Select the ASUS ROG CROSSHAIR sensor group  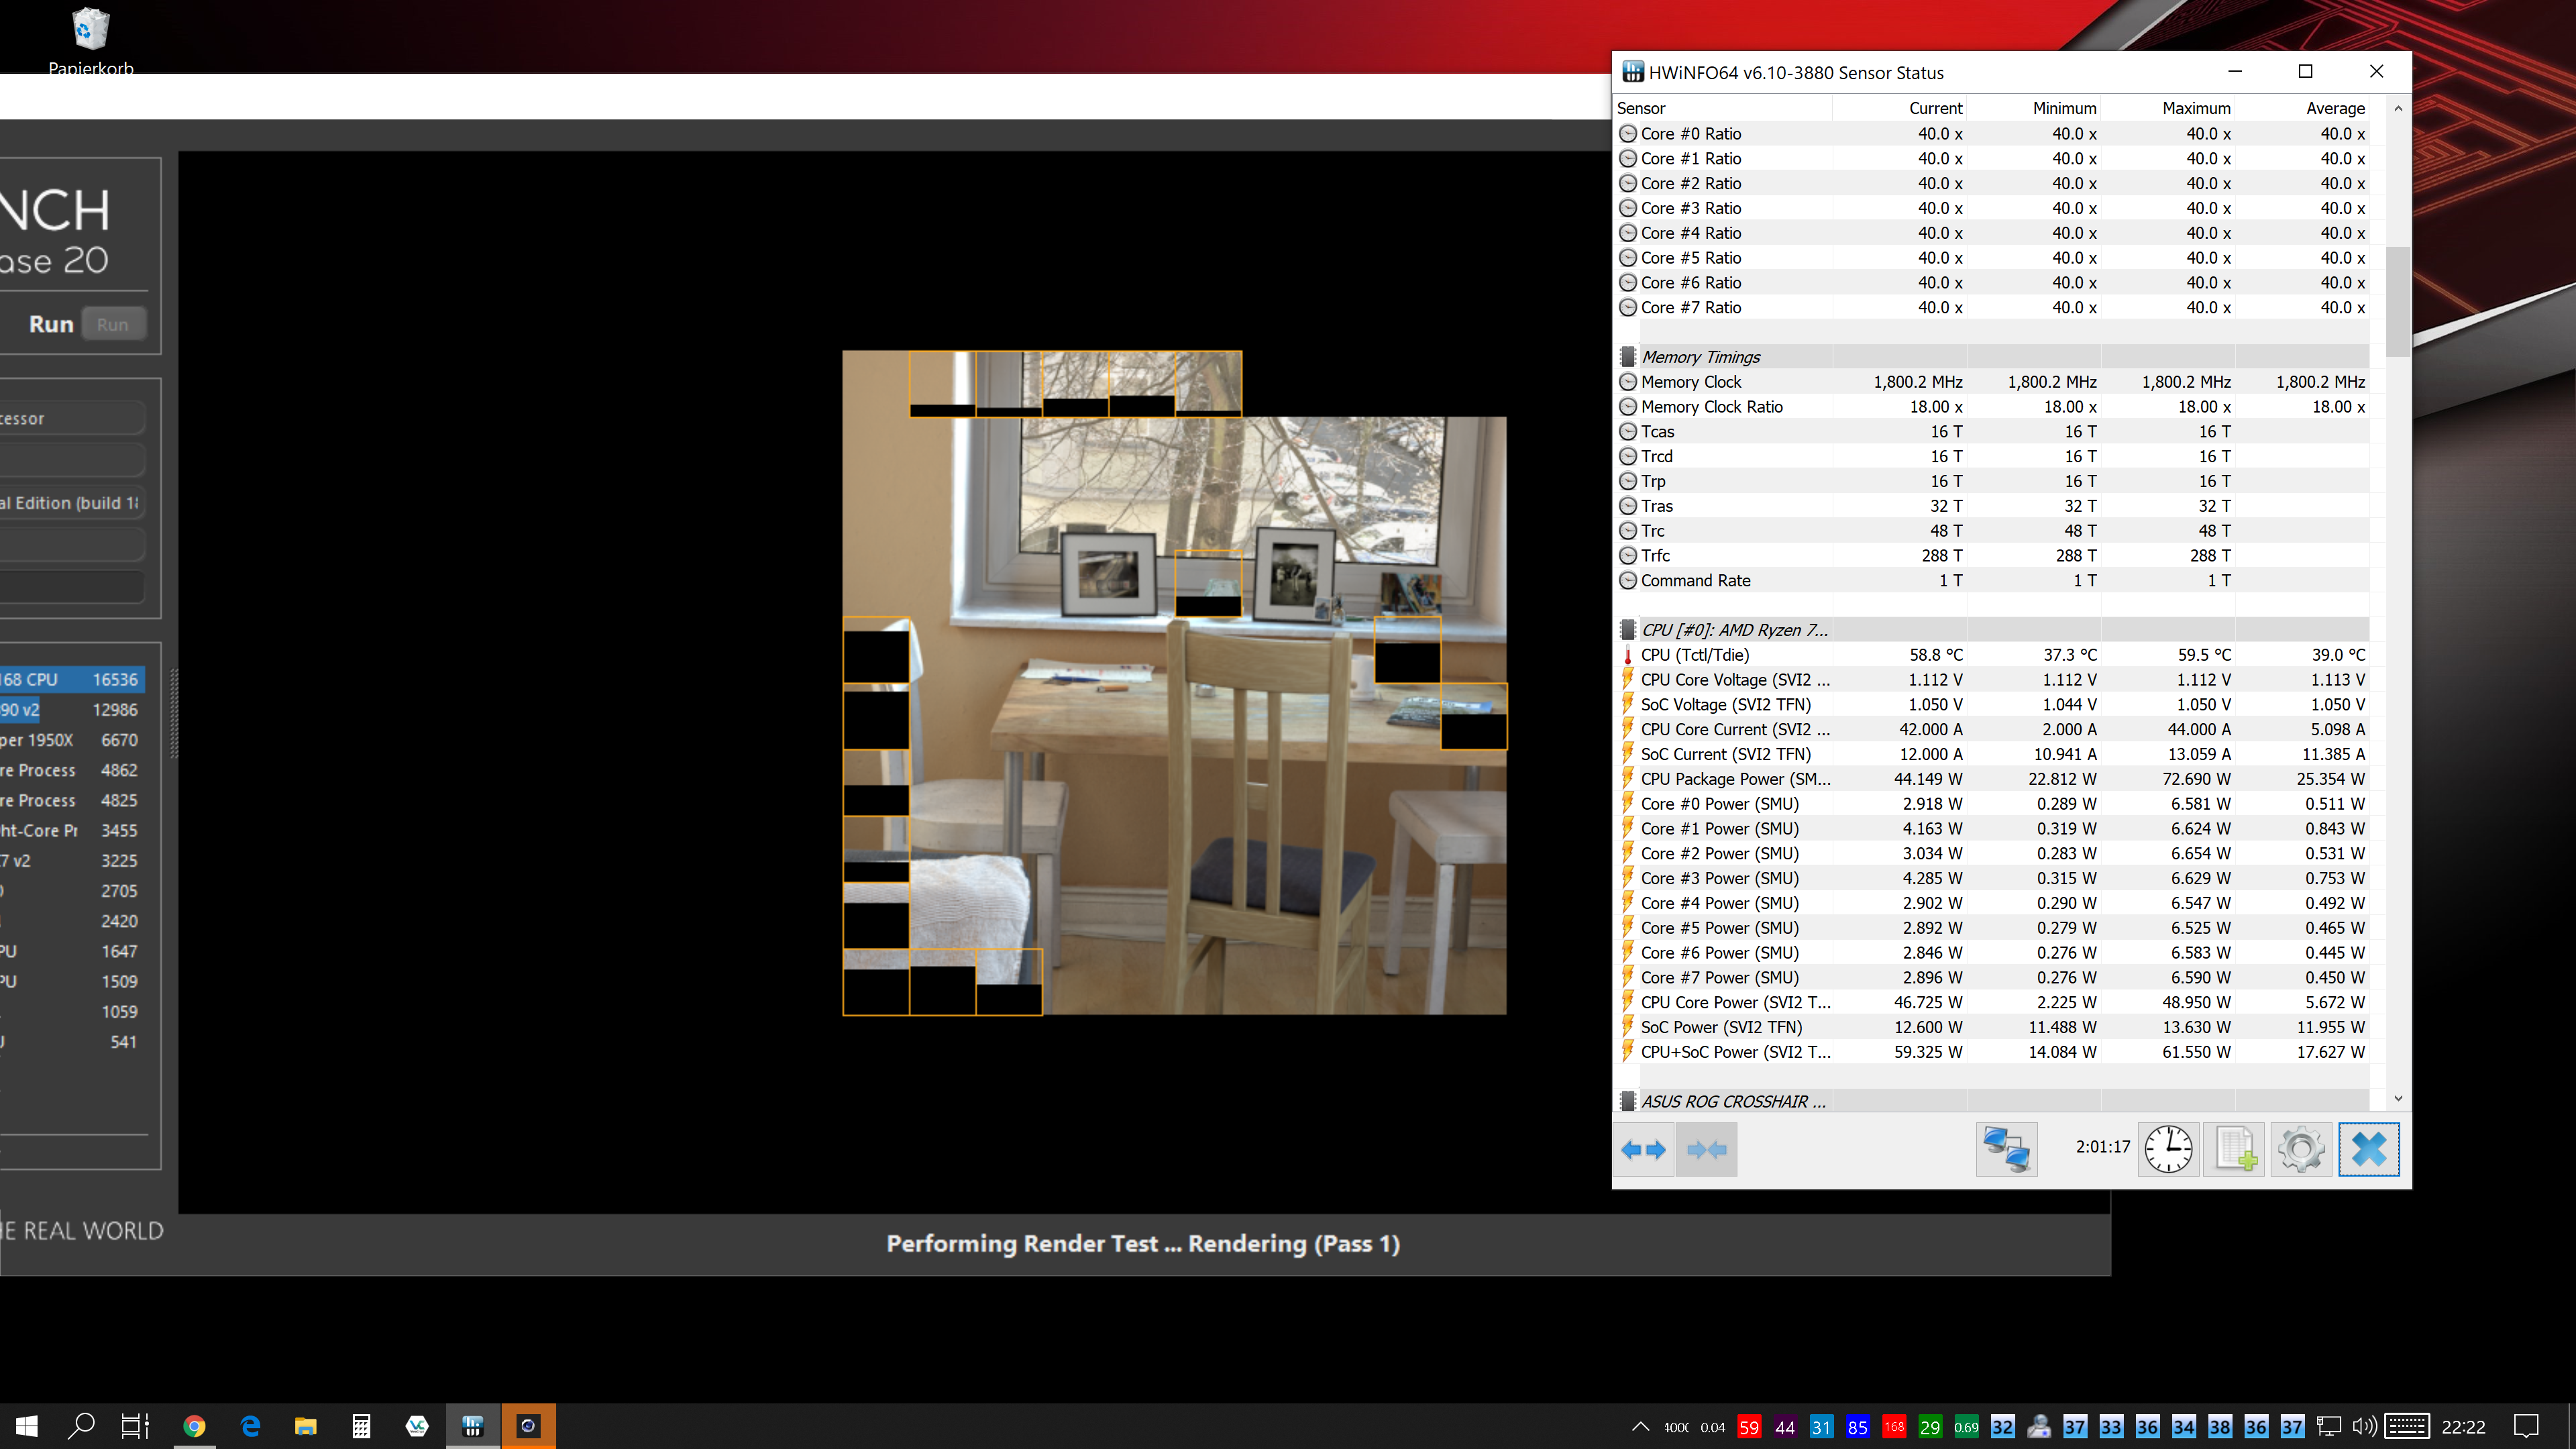(x=1732, y=1101)
